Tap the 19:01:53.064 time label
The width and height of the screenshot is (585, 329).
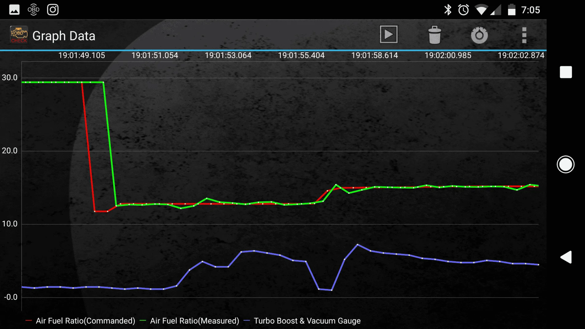pos(228,55)
